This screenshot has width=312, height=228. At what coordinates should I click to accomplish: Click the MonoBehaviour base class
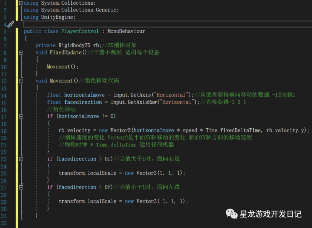point(126,31)
